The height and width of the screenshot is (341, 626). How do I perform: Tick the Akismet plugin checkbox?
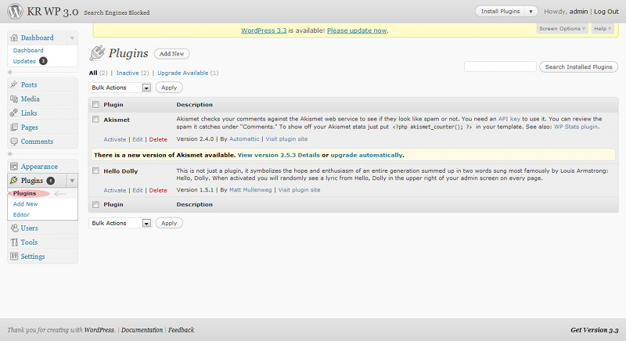click(x=95, y=119)
